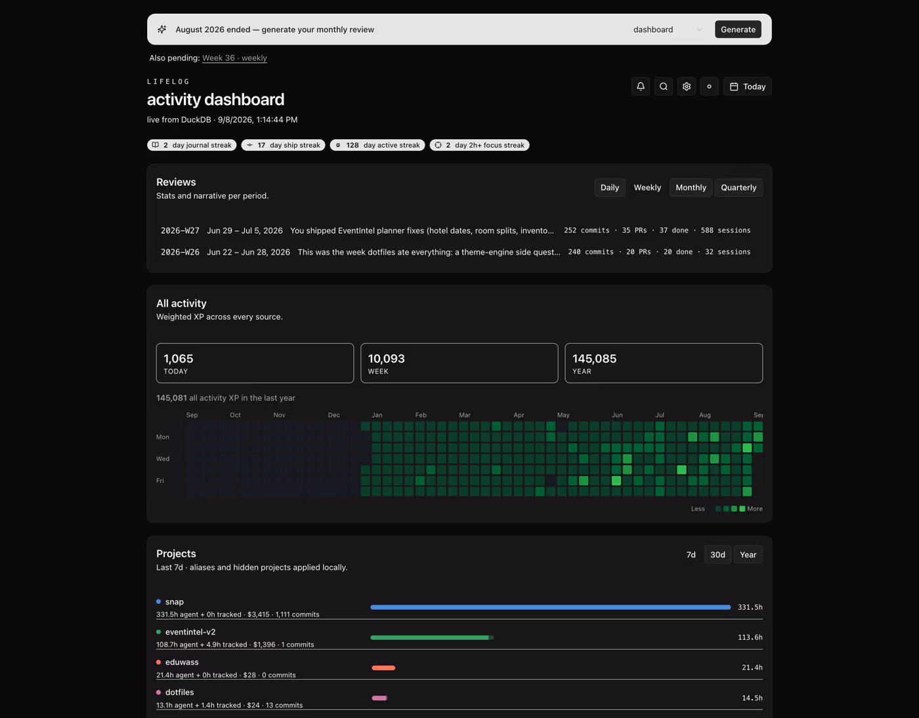
Task: Click the eduwass project name
Action: (182, 662)
